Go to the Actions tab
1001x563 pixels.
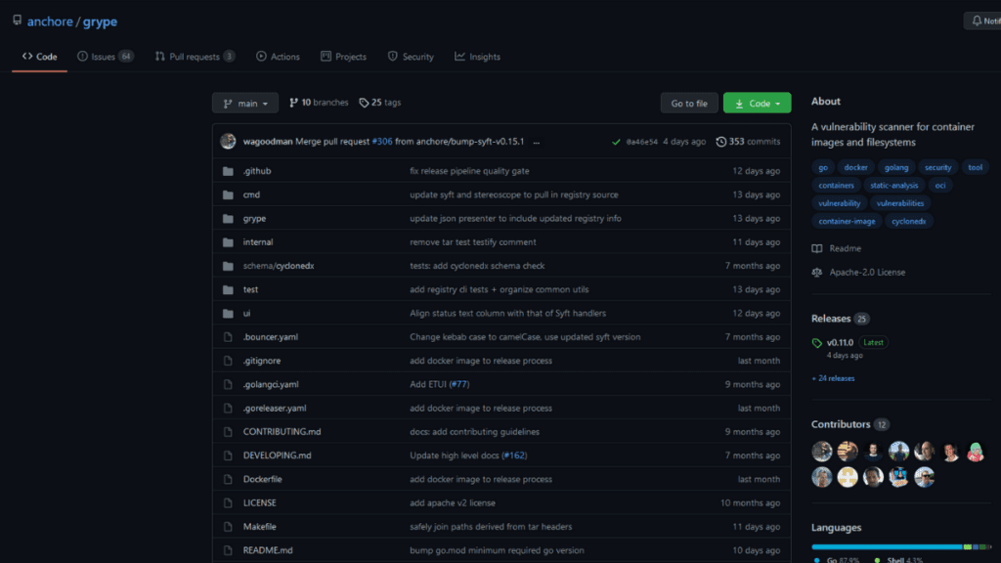[x=278, y=57]
